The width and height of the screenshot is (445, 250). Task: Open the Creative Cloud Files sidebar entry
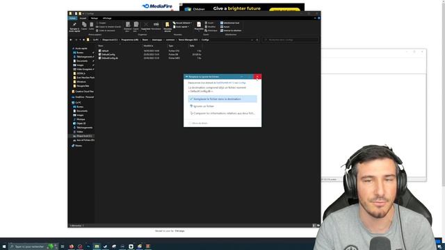point(84,92)
